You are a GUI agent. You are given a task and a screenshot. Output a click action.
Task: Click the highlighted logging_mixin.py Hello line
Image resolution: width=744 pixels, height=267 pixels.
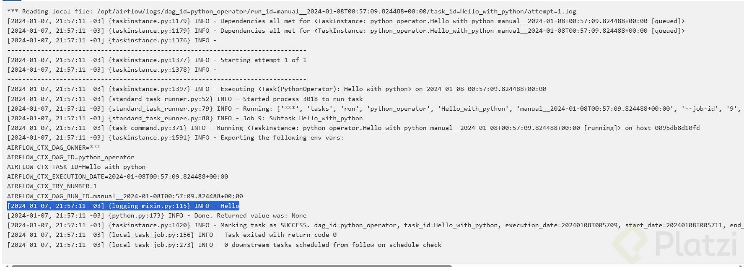(x=123, y=206)
